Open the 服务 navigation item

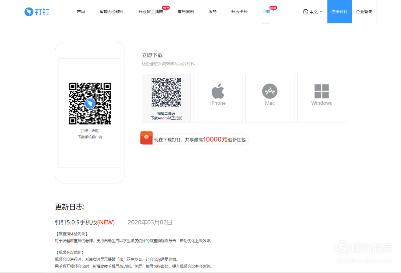click(x=212, y=12)
